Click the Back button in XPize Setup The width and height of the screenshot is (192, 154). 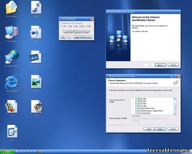click(149, 129)
